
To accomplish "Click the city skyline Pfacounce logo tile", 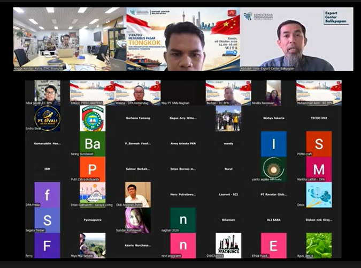I will pyautogui.click(x=228, y=246).
